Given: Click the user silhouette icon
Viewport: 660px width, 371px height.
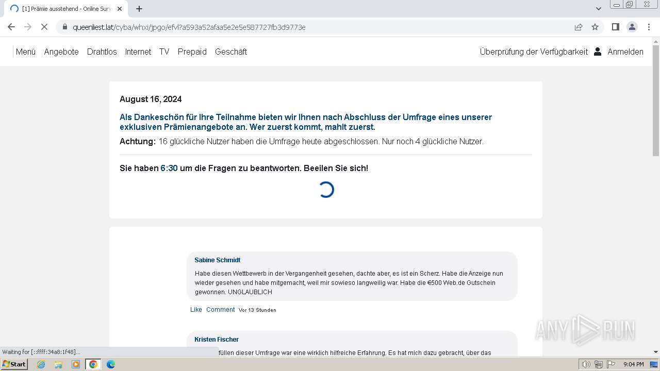Looking at the screenshot, I should coord(598,52).
